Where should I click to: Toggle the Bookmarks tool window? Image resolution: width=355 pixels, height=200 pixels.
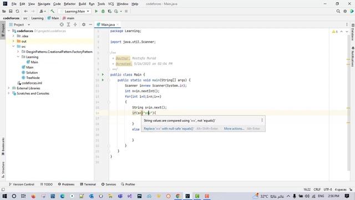[x=3, y=146]
